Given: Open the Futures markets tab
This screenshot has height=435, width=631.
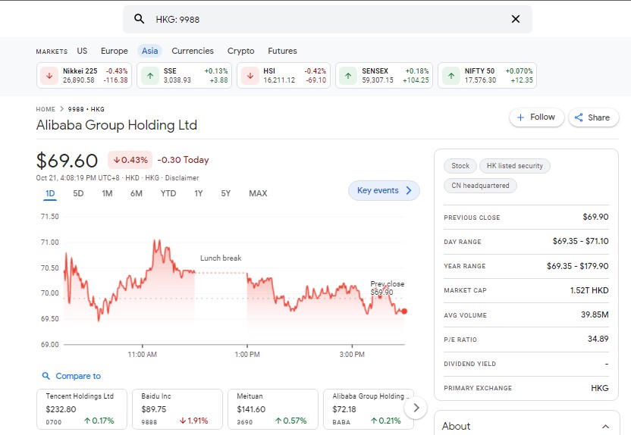Looking at the screenshot, I should coord(282,51).
